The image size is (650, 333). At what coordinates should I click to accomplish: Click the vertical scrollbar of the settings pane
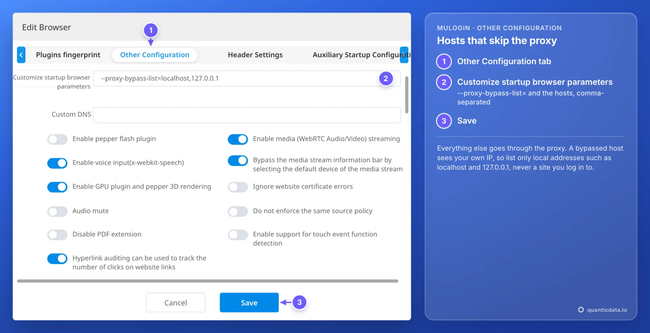[407, 95]
